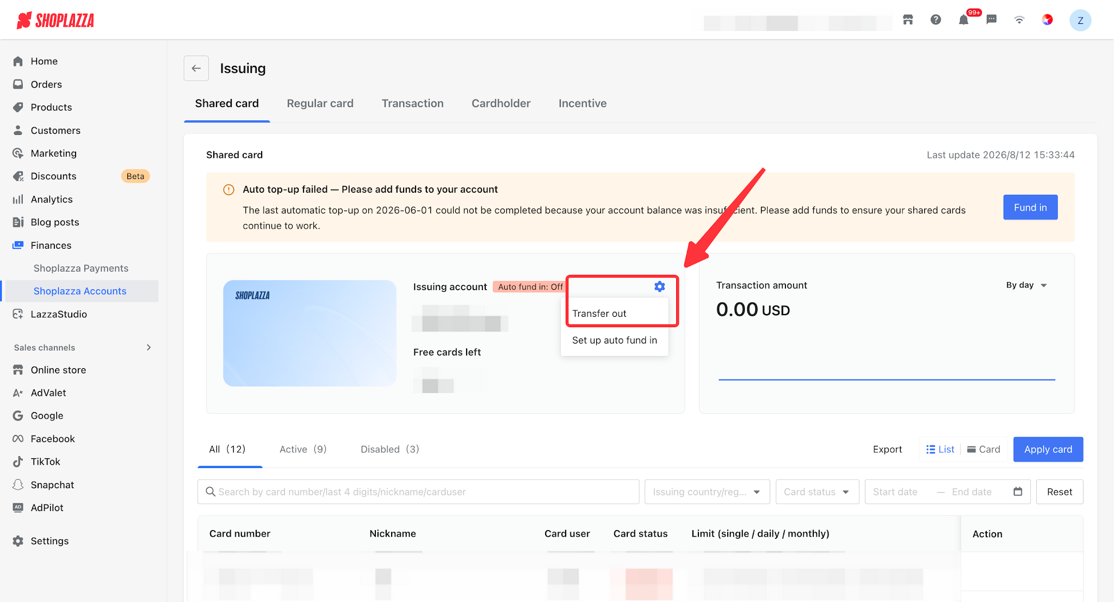Viewport: 1114px width, 602px height.
Task: Open the Z user avatar menu
Action: tap(1080, 20)
